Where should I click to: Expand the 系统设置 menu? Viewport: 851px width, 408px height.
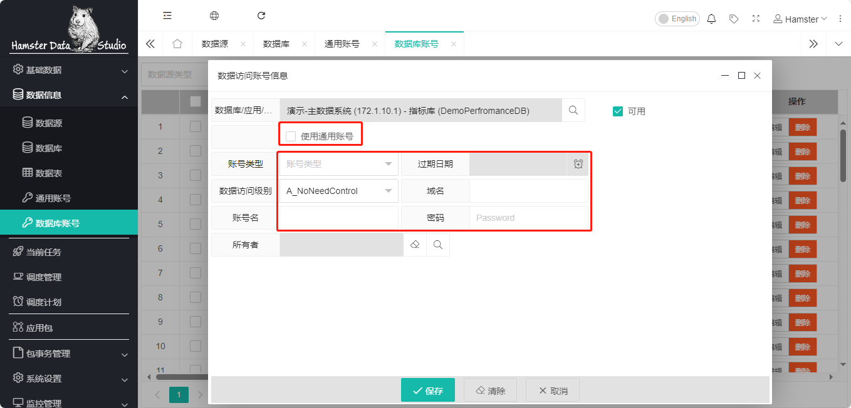click(x=69, y=379)
